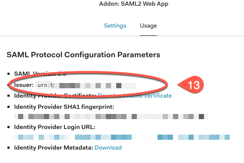Click the Issuer label text
This screenshot has width=244, height=163.
coord(24,85)
